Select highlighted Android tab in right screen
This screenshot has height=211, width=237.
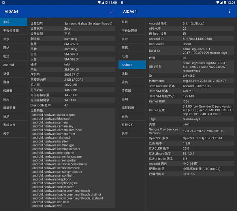(x=132, y=65)
